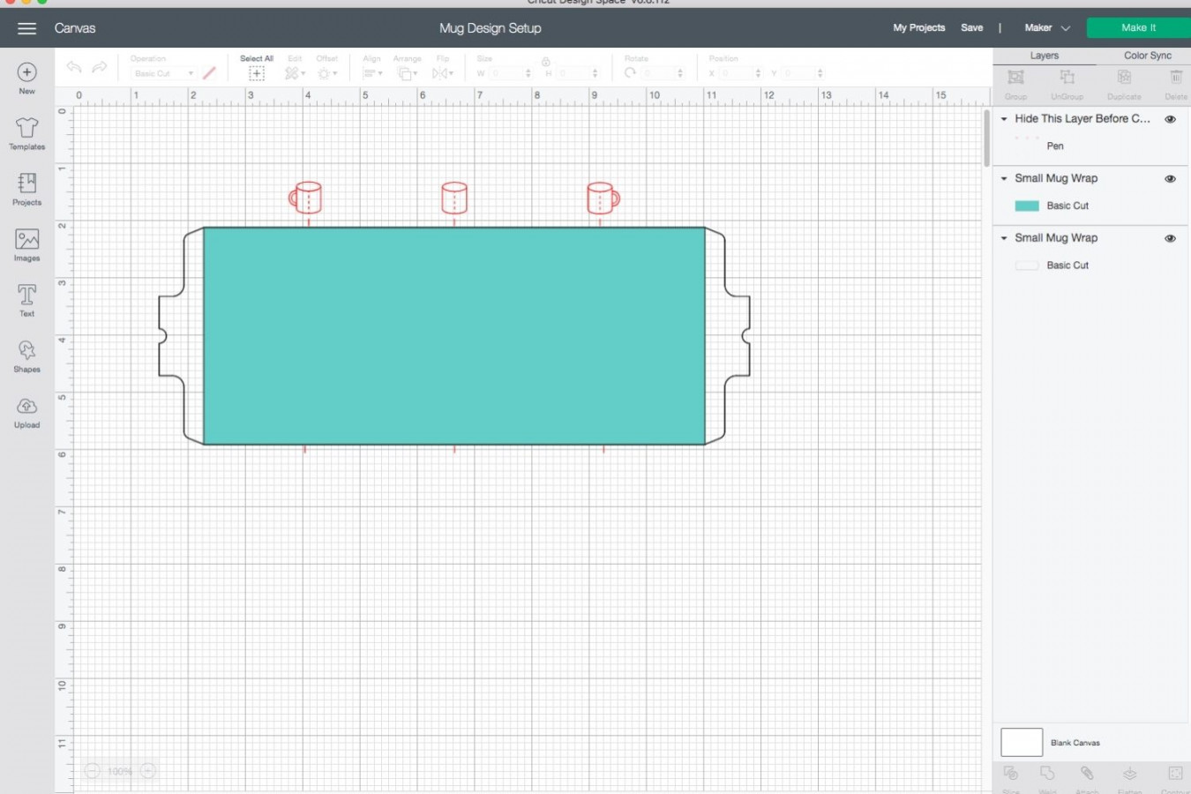Click the 100% zoom level label
Viewport: 1191px width, 794px height.
pyautogui.click(x=120, y=771)
